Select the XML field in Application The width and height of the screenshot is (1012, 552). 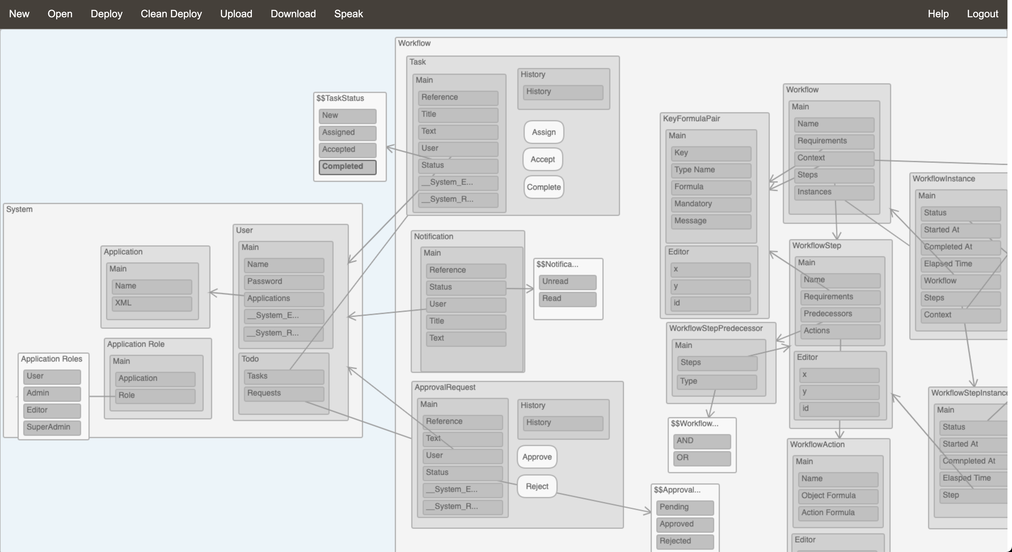(x=152, y=303)
